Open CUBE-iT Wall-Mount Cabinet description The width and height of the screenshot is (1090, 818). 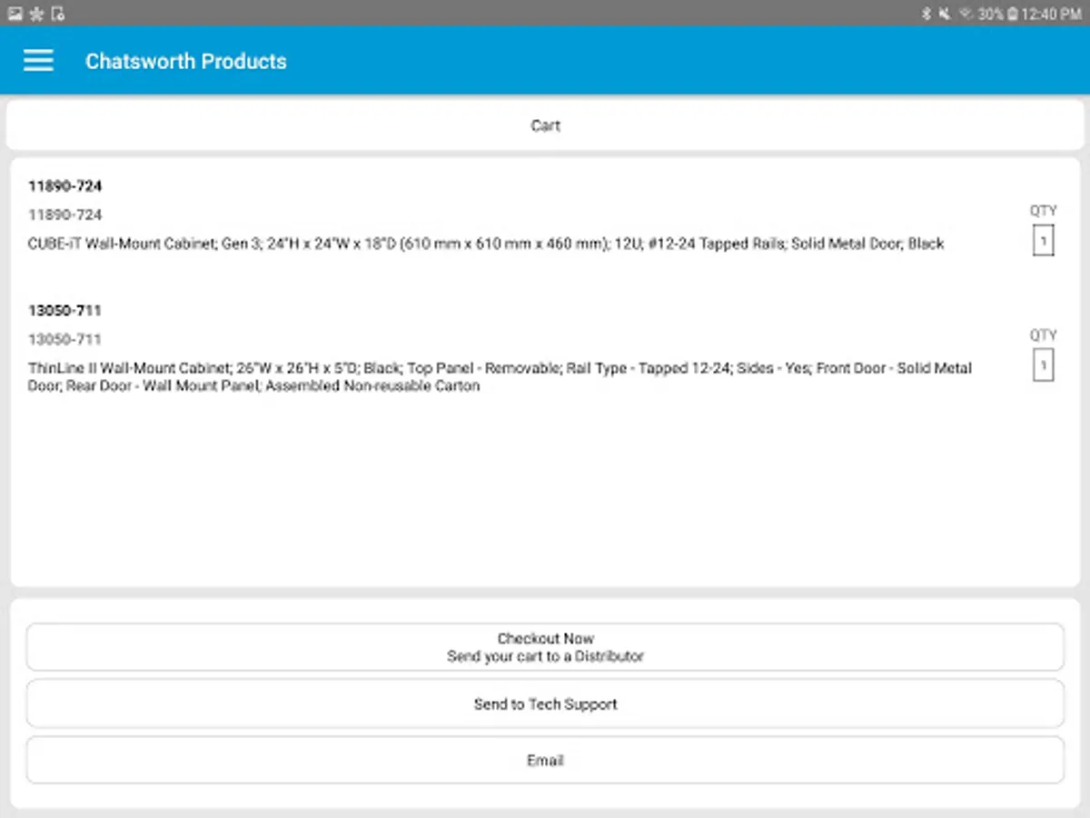pos(486,244)
